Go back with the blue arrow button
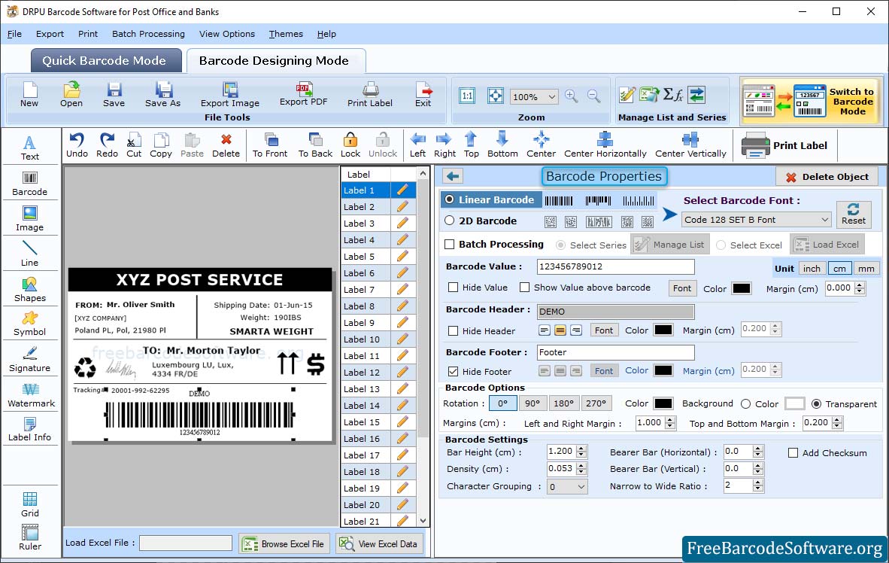The image size is (889, 563). click(x=453, y=176)
